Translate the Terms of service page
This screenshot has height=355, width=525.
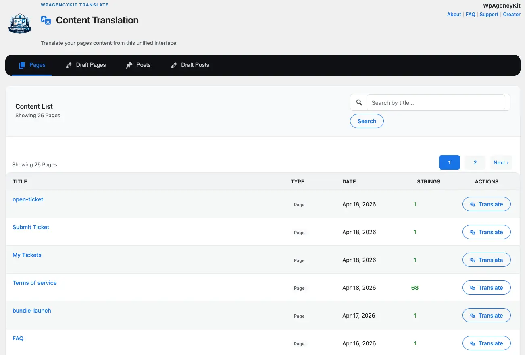pyautogui.click(x=486, y=288)
